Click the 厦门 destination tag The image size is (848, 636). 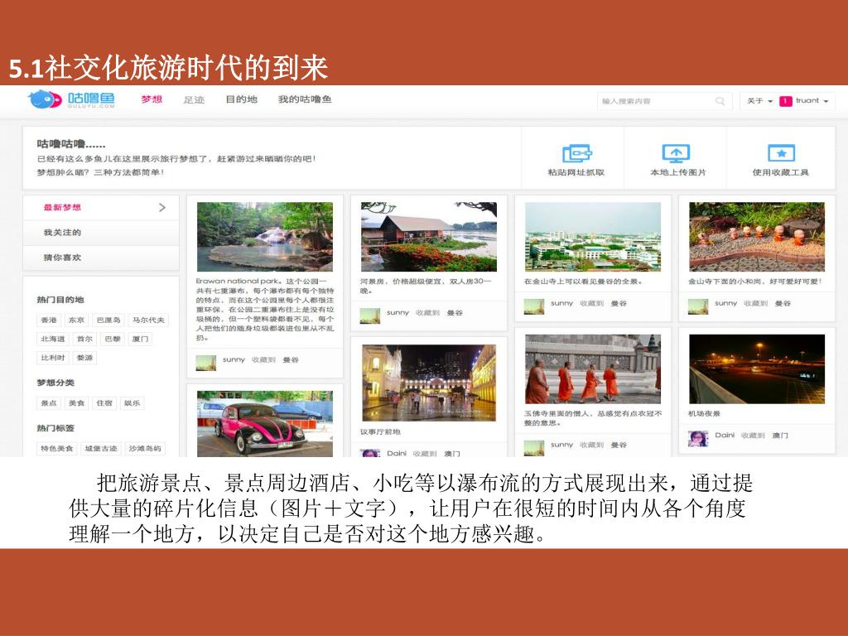140,339
